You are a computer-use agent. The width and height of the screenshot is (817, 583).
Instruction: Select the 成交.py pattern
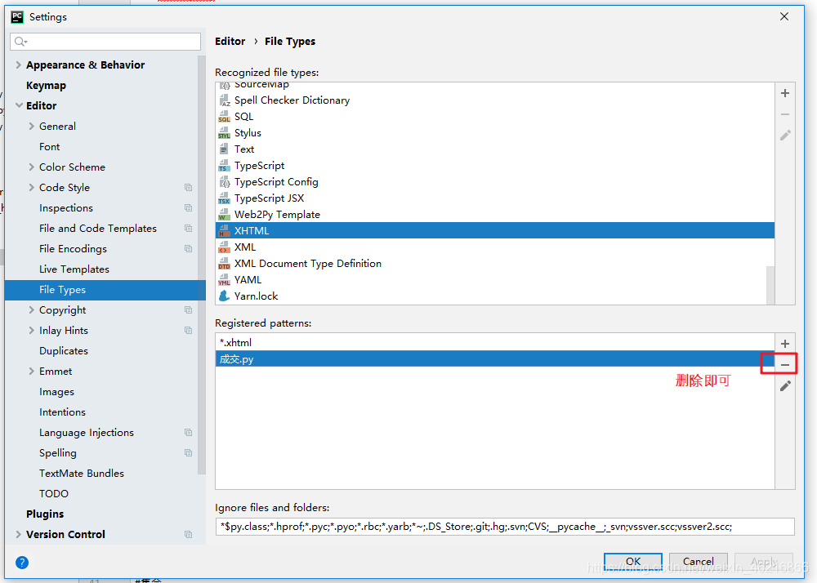pyautogui.click(x=495, y=358)
